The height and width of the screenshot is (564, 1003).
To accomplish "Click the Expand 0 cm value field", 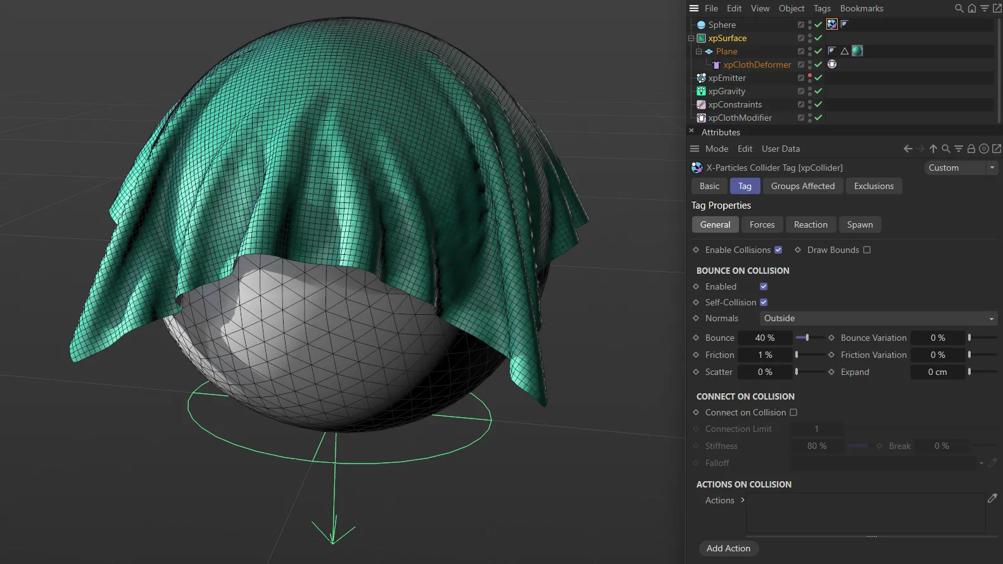I will (938, 372).
